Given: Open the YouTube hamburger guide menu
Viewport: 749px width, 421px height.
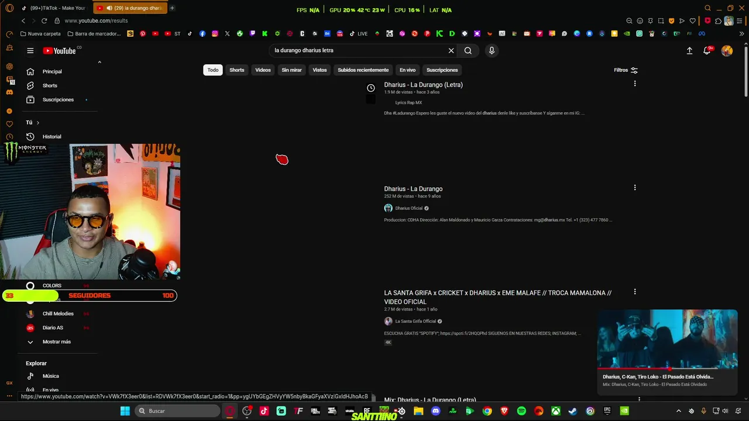Looking at the screenshot, I should (x=30, y=51).
